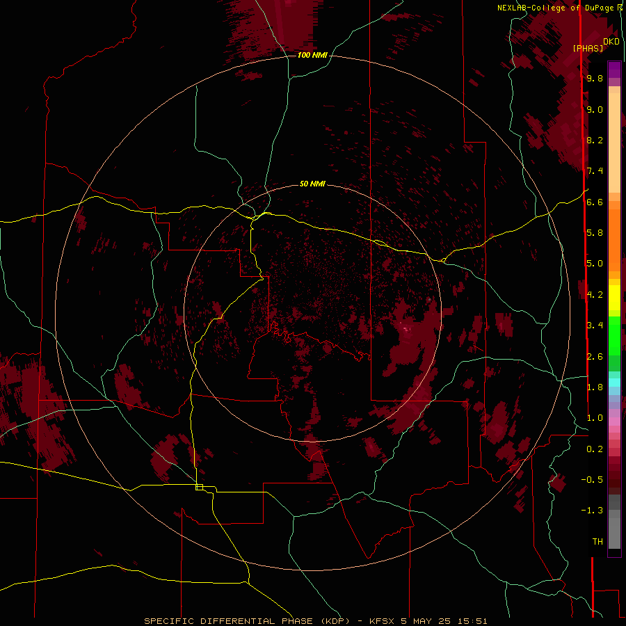Click the 9.0 value on color scale
Viewport: 626px width, 626px height.
[595, 109]
